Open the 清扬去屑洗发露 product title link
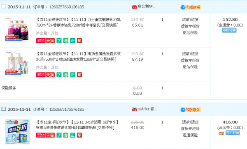 click(x=78, y=57)
